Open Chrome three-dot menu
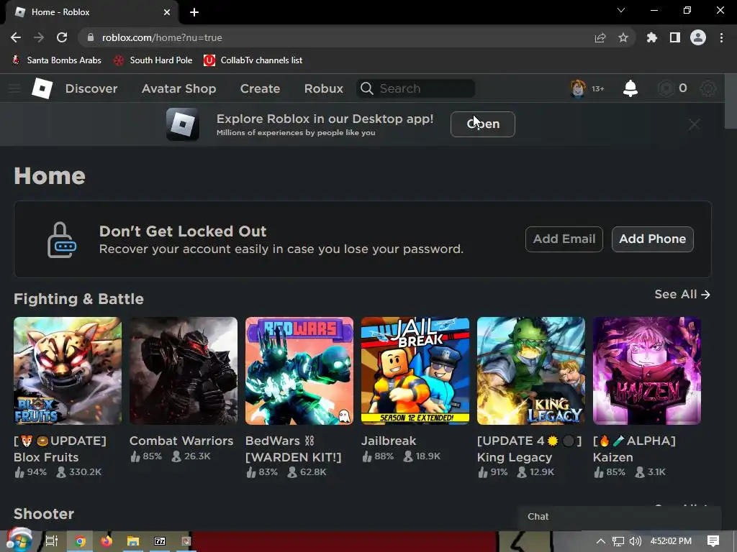737x552 pixels. click(721, 37)
